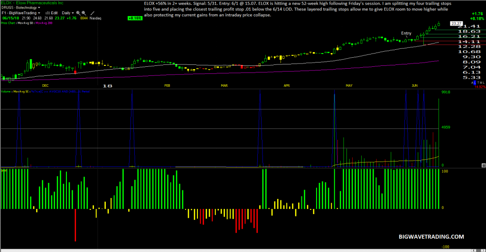The width and height of the screenshot is (486, 252).
Task: Click the small square icon at the volume pane's right edge
Action: (484, 165)
